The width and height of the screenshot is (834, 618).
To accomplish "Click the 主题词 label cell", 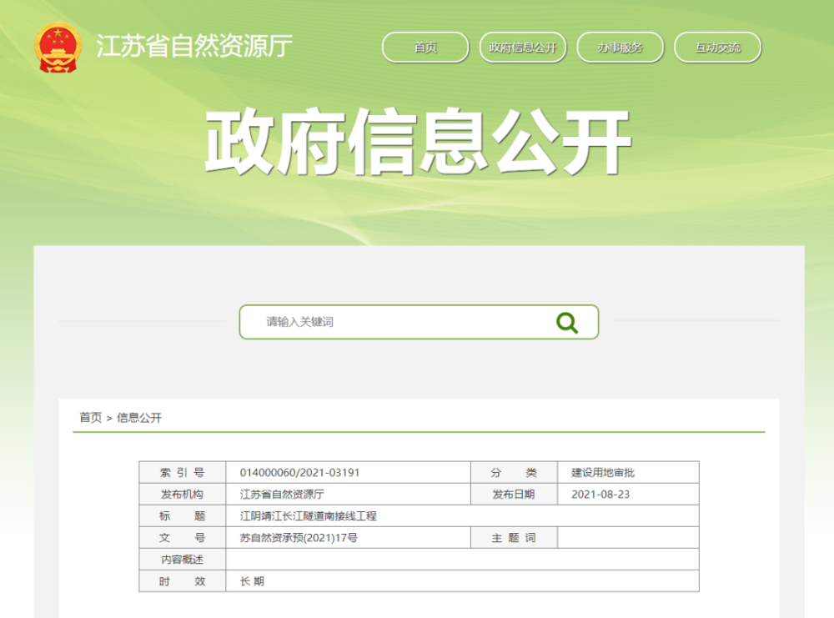I will [514, 538].
